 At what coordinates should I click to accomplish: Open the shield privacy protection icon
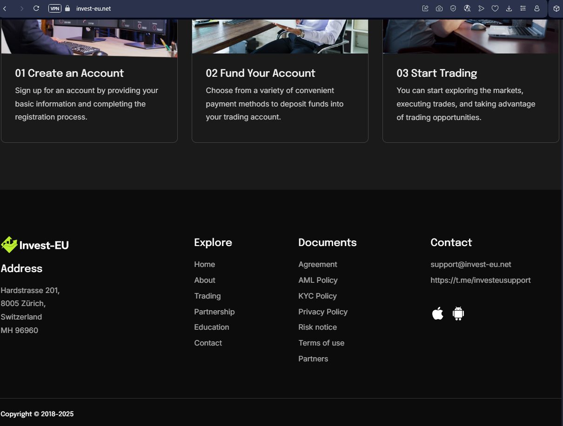pyautogui.click(x=453, y=8)
